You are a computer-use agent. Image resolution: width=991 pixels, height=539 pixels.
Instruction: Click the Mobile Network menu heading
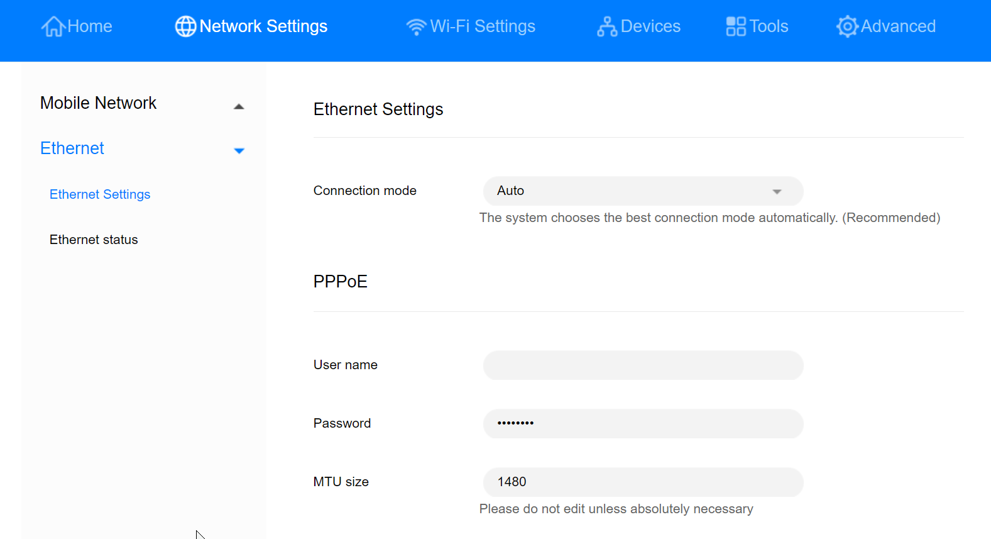[98, 103]
